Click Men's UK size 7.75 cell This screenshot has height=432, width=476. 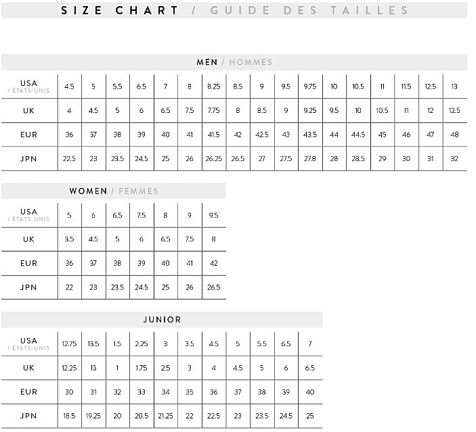click(x=214, y=110)
